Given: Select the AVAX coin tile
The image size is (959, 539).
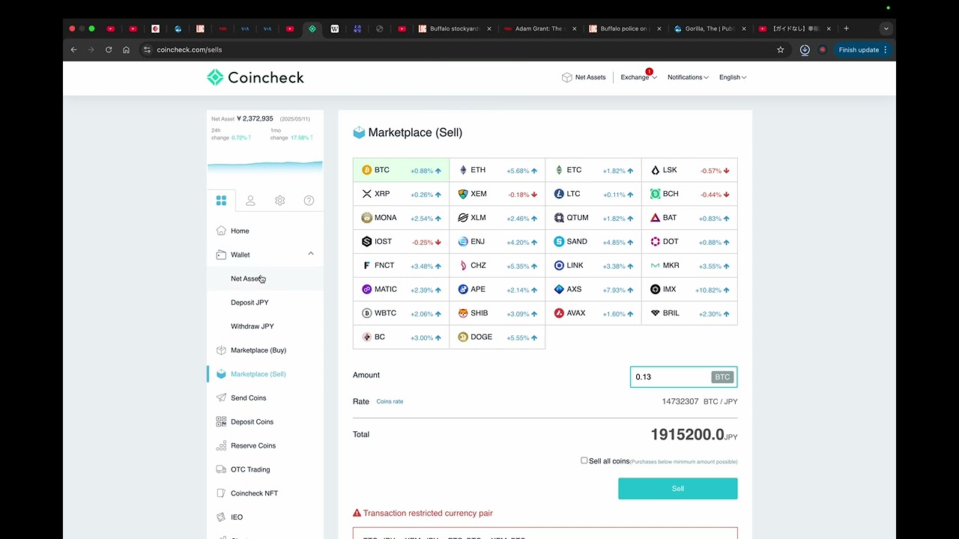Looking at the screenshot, I should point(593,314).
